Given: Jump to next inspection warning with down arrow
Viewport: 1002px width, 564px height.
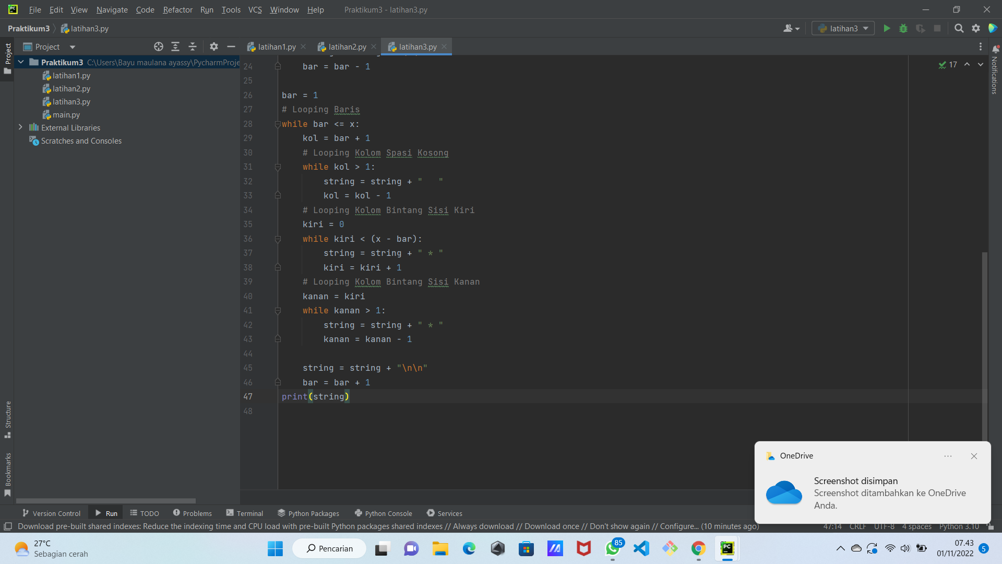Looking at the screenshot, I should tap(980, 64).
